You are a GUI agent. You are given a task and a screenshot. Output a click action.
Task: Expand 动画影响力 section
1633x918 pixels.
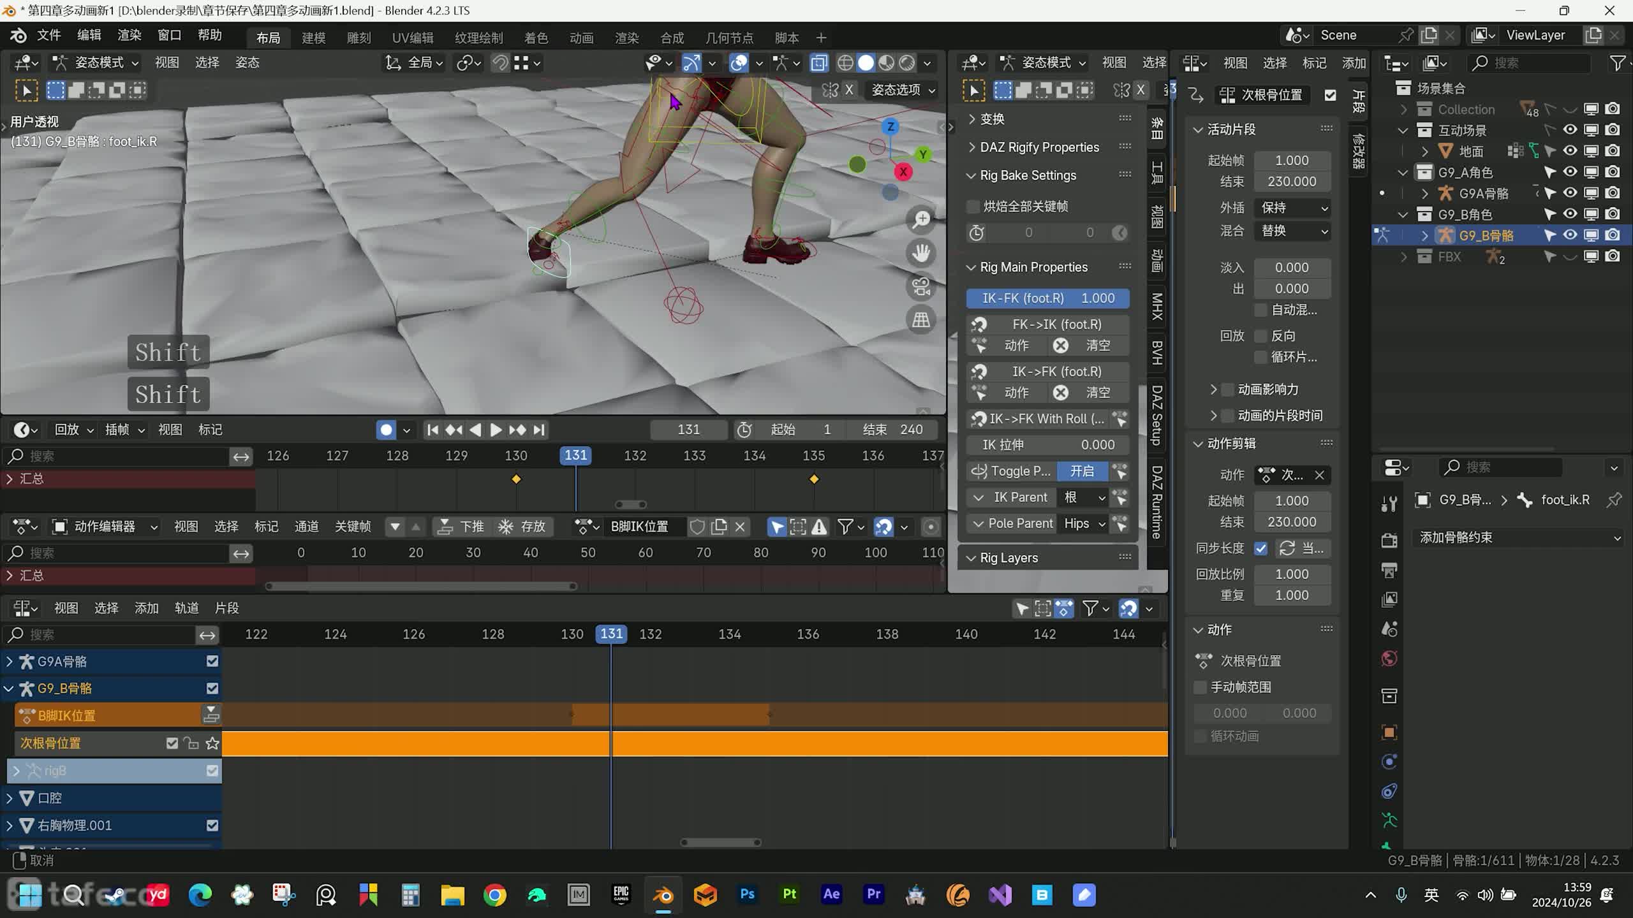click(1213, 389)
